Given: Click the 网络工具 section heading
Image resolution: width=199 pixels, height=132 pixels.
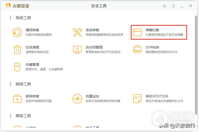Looking at the screenshot, I should (x=23, y=84).
